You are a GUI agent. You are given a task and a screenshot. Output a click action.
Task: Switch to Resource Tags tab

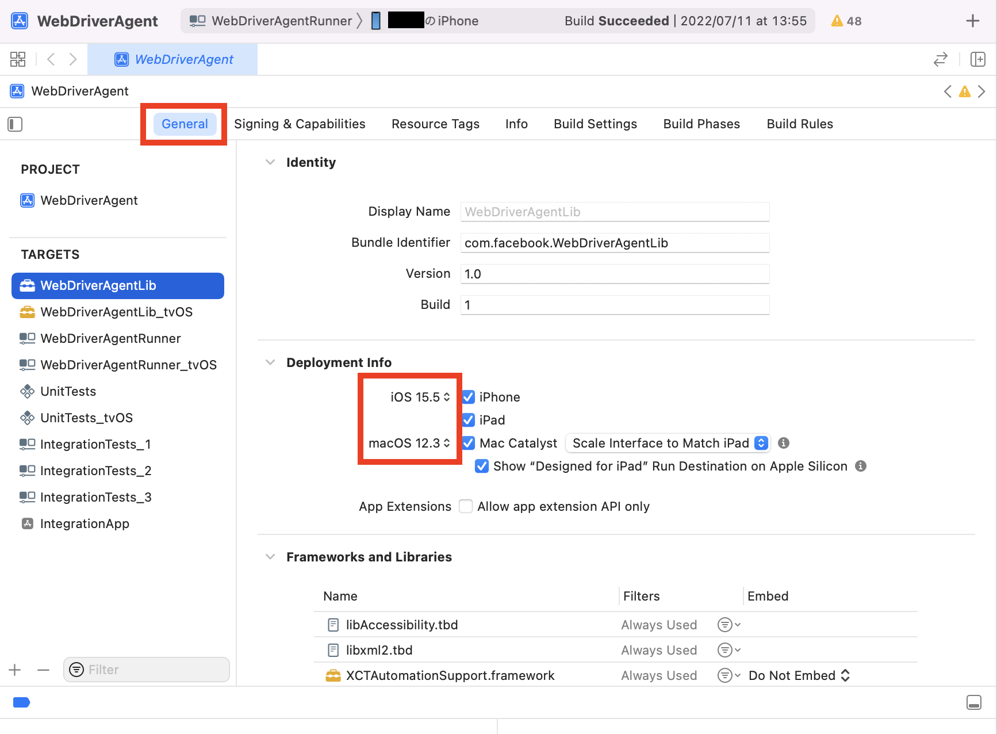click(435, 124)
